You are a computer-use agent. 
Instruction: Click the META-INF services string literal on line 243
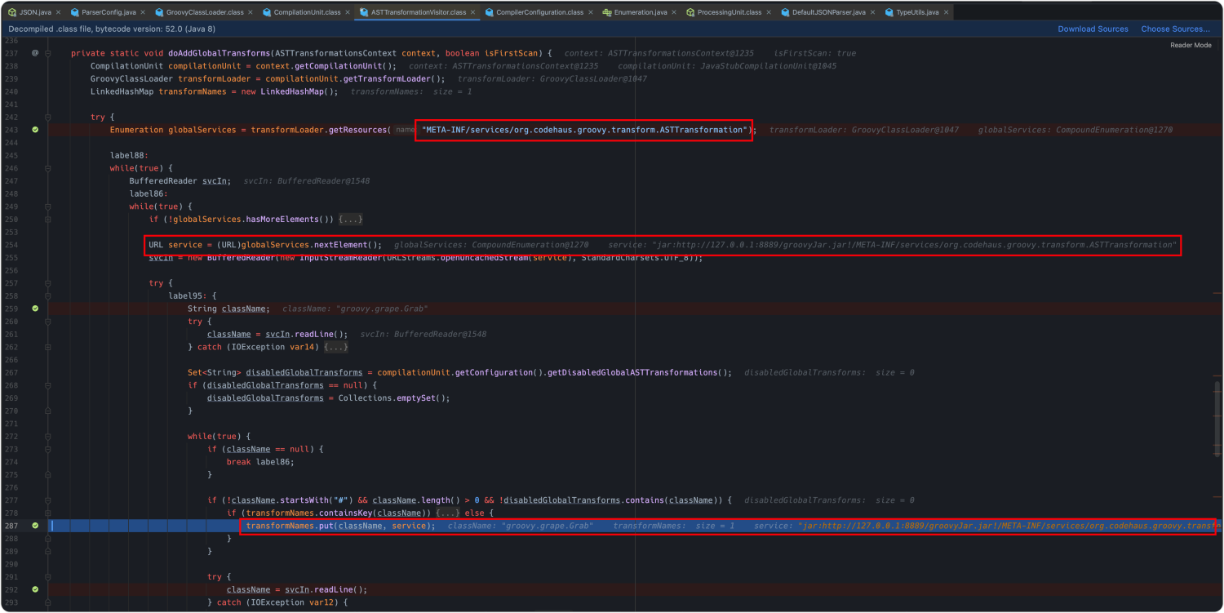click(585, 130)
